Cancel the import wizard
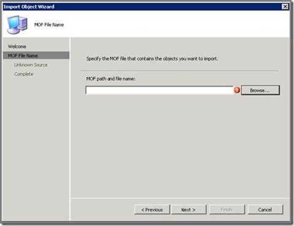 pos(265,209)
